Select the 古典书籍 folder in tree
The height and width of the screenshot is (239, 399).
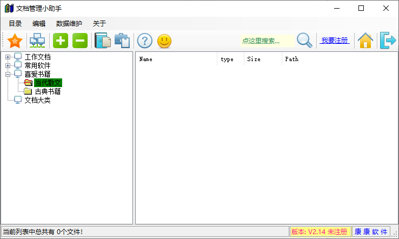click(x=48, y=91)
